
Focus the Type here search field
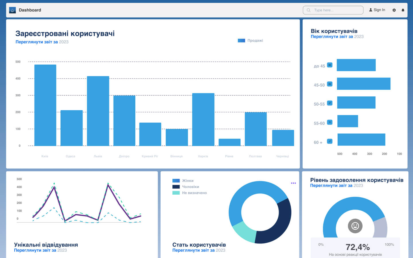333,10
